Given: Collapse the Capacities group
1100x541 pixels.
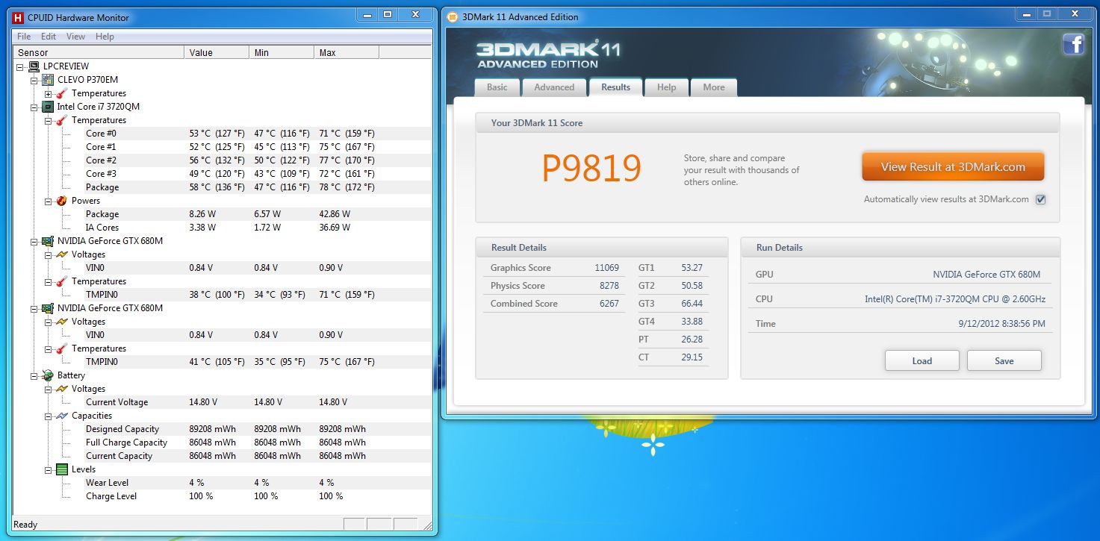Looking at the screenshot, I should point(49,416).
